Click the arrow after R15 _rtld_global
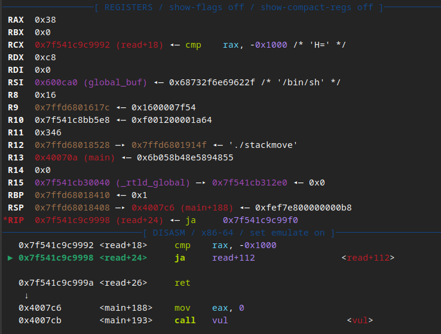Image resolution: width=441 pixels, height=334 pixels. tap(201, 183)
